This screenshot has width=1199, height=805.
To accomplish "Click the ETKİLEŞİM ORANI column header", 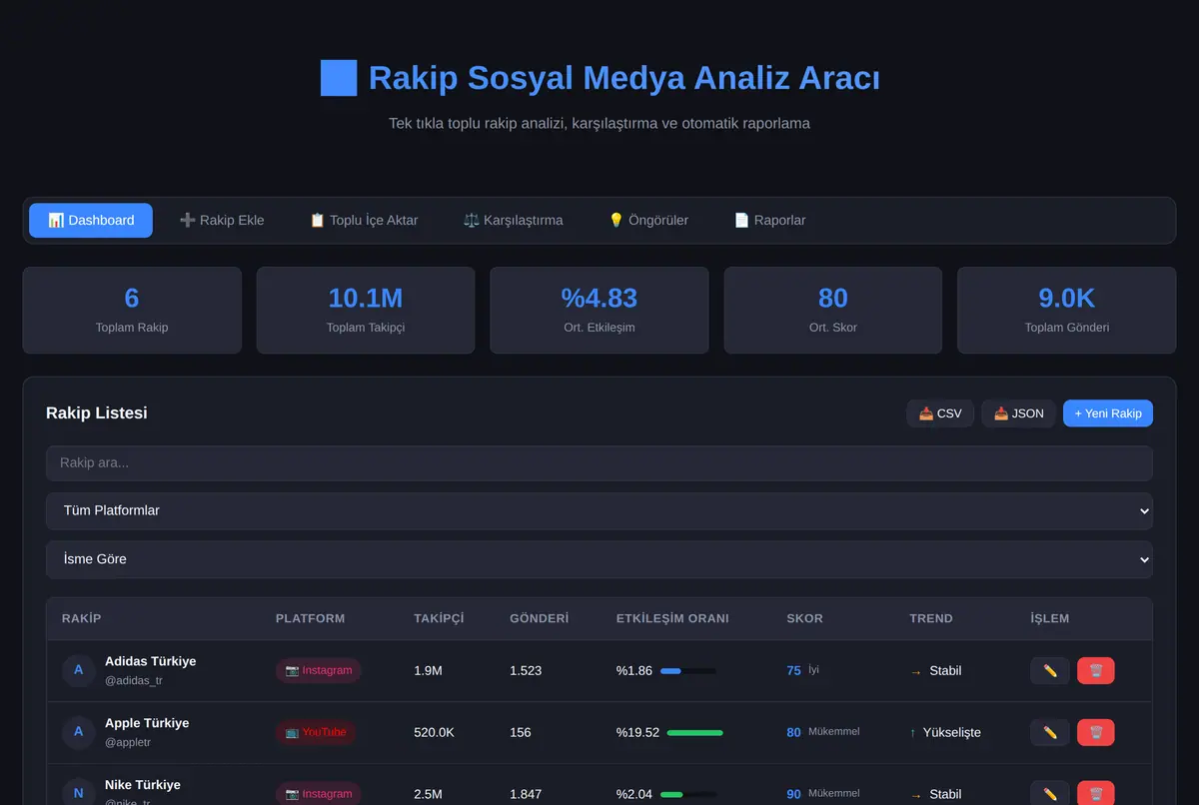I will 672,618.
